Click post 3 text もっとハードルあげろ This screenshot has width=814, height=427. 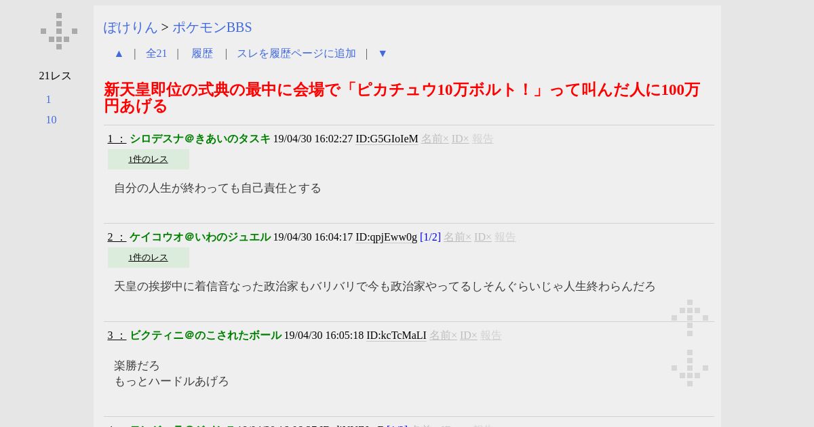[x=172, y=382]
